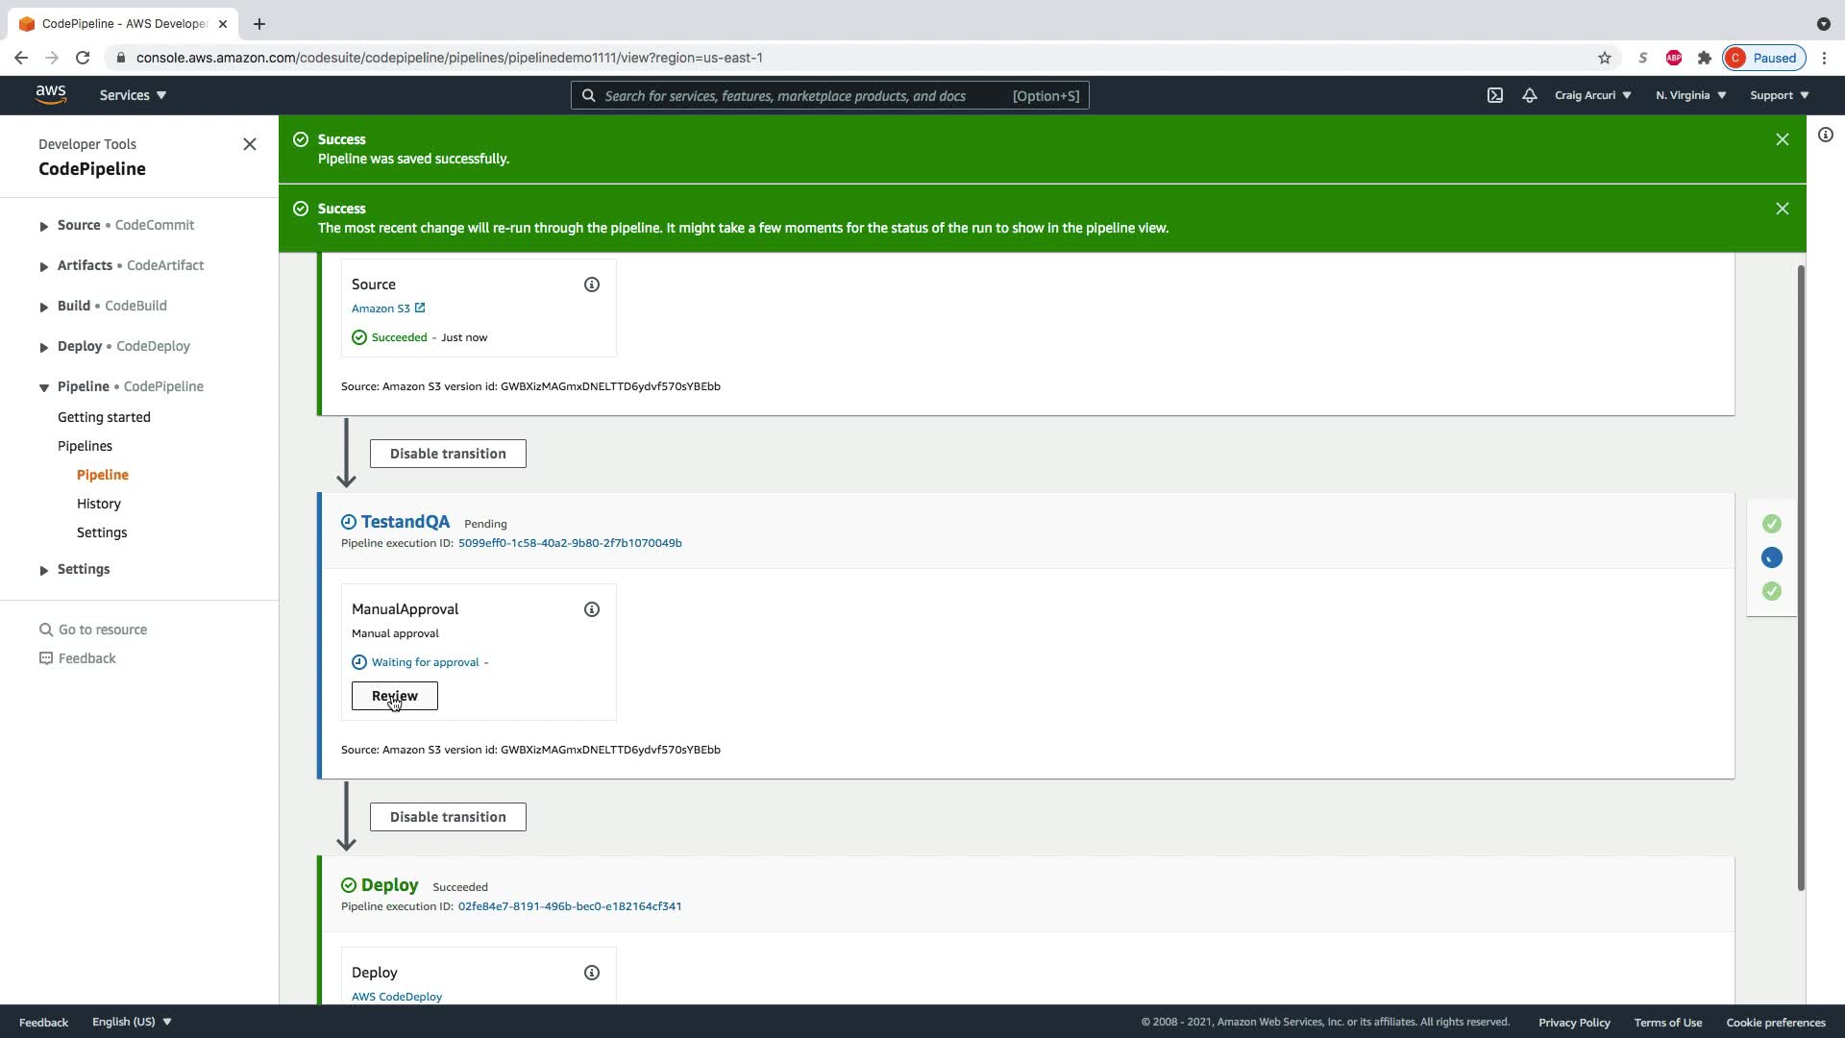Close the Developer Tools side navigation
The height and width of the screenshot is (1038, 1845).
click(250, 144)
